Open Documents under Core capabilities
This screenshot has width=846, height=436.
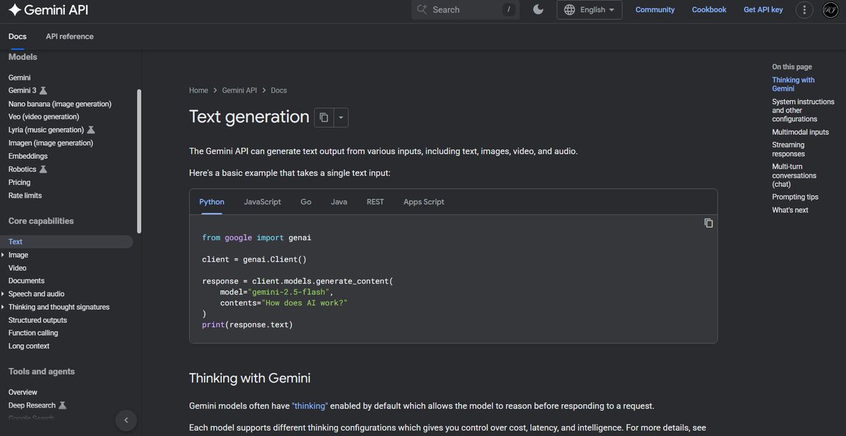(x=26, y=281)
